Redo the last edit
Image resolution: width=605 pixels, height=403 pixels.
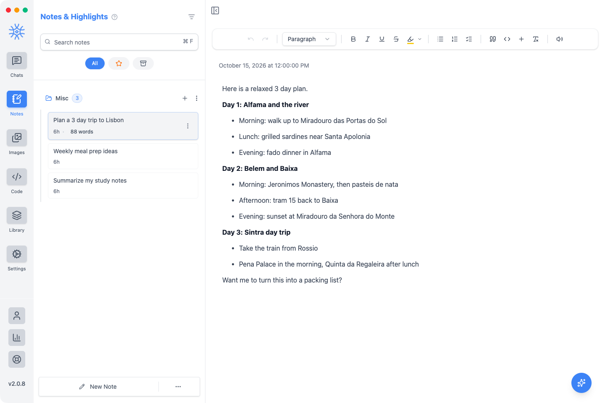point(265,39)
